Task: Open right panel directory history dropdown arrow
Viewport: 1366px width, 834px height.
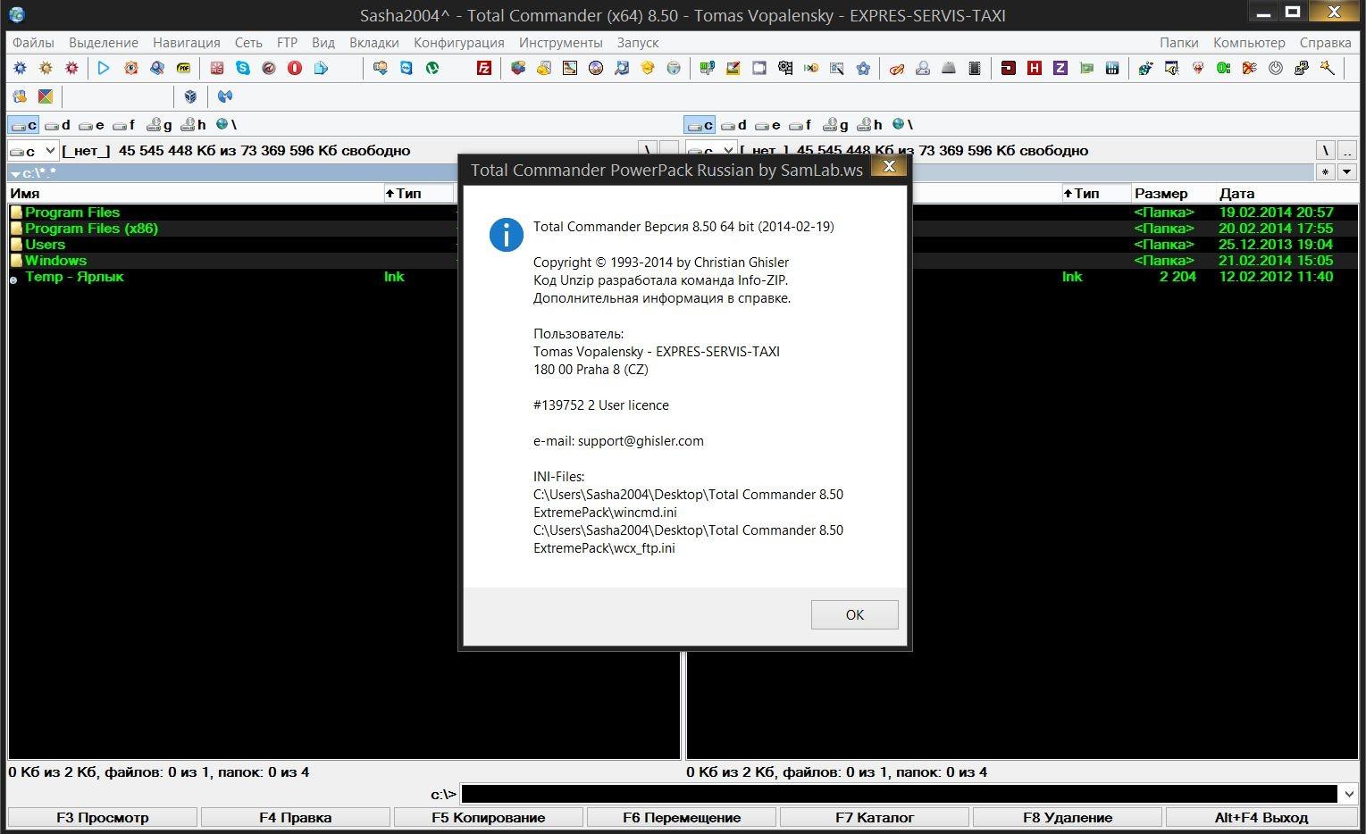Action: 1347,172
